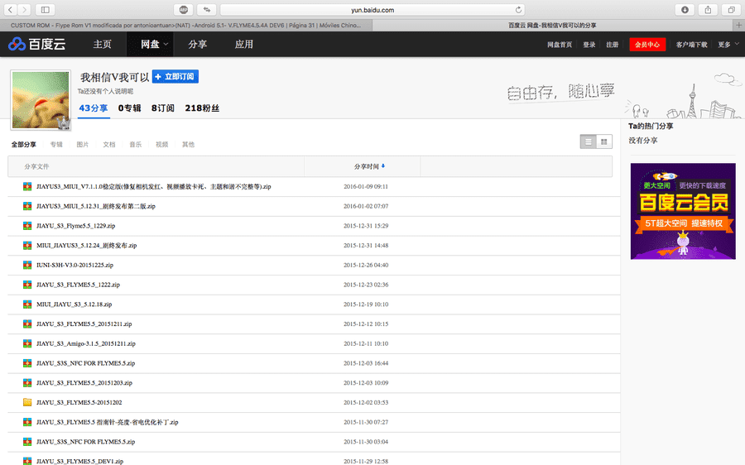Select the 218粉丝 profile tab
This screenshot has height=465, width=745.
pos(203,108)
